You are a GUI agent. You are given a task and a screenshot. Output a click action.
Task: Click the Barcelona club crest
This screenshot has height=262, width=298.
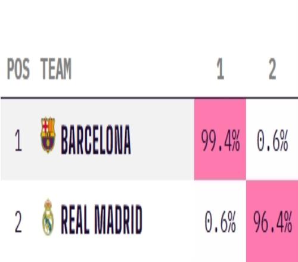click(48, 135)
